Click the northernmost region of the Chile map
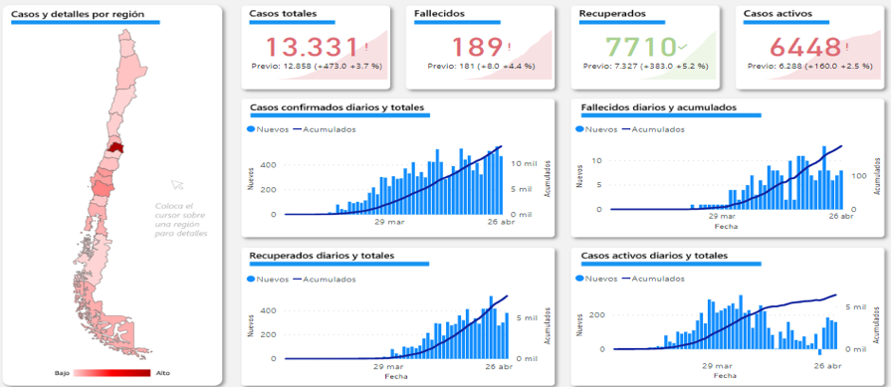 (x=124, y=38)
